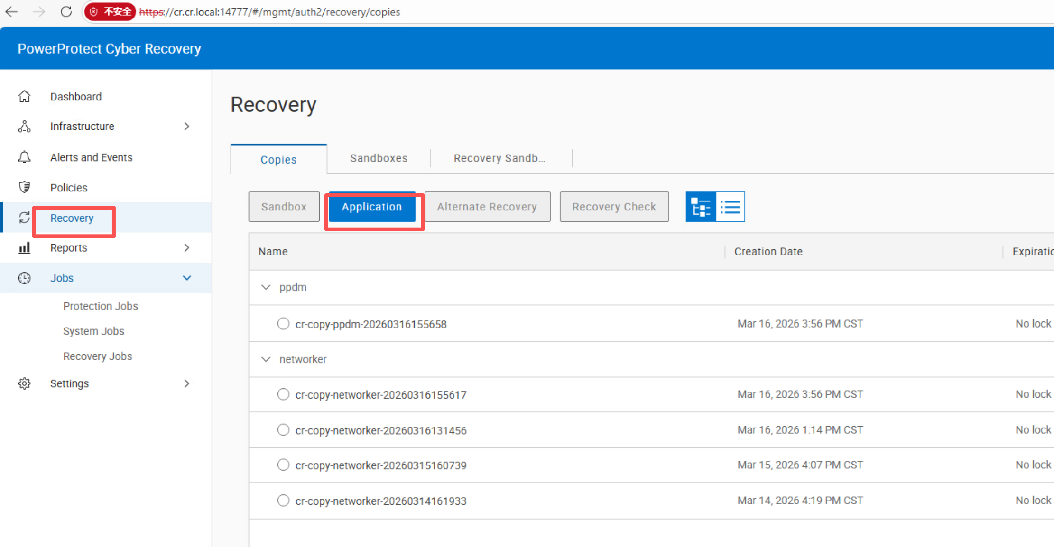Open Recovery Jobs in sidebar
The height and width of the screenshot is (547, 1054).
[x=97, y=356]
